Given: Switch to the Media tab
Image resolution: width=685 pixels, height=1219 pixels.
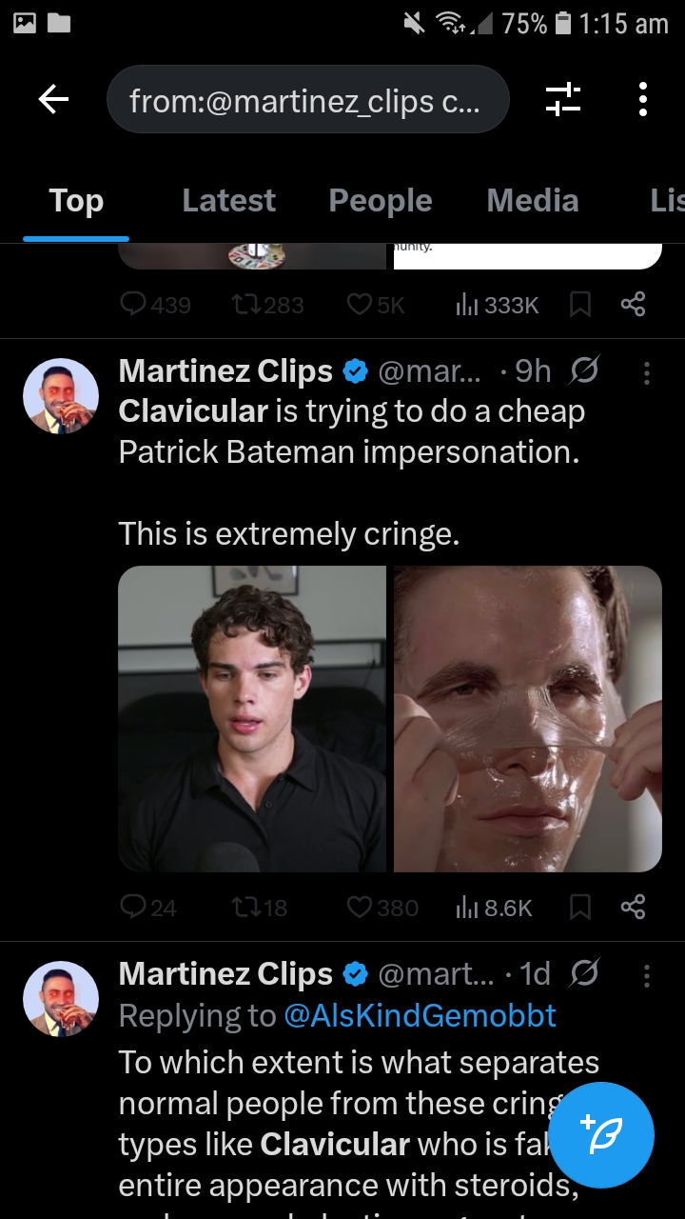Looking at the screenshot, I should 533,201.
